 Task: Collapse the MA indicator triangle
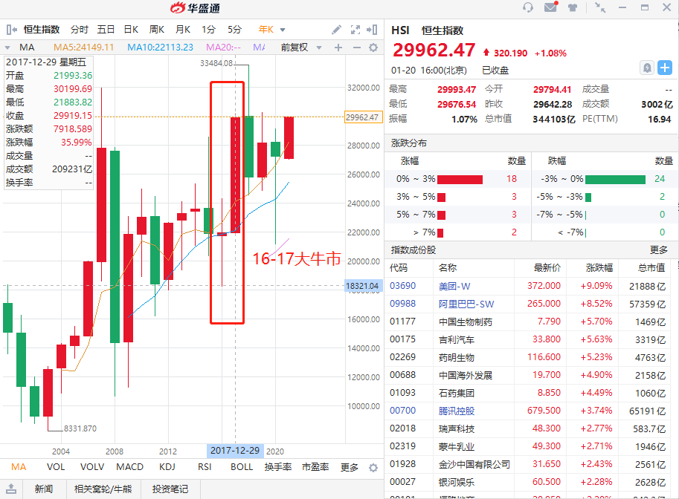(x=7, y=48)
